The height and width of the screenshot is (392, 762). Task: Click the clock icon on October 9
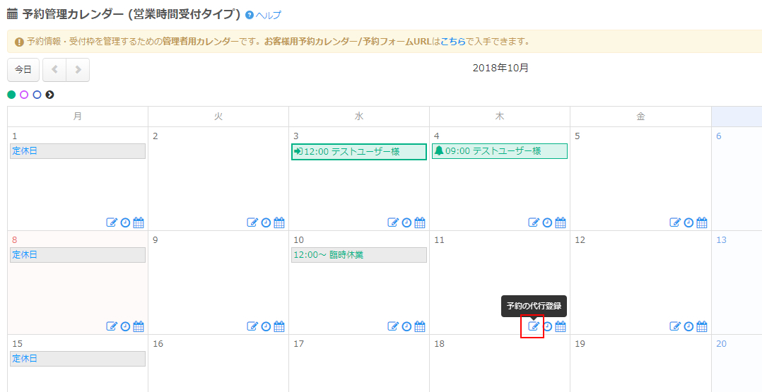point(266,326)
